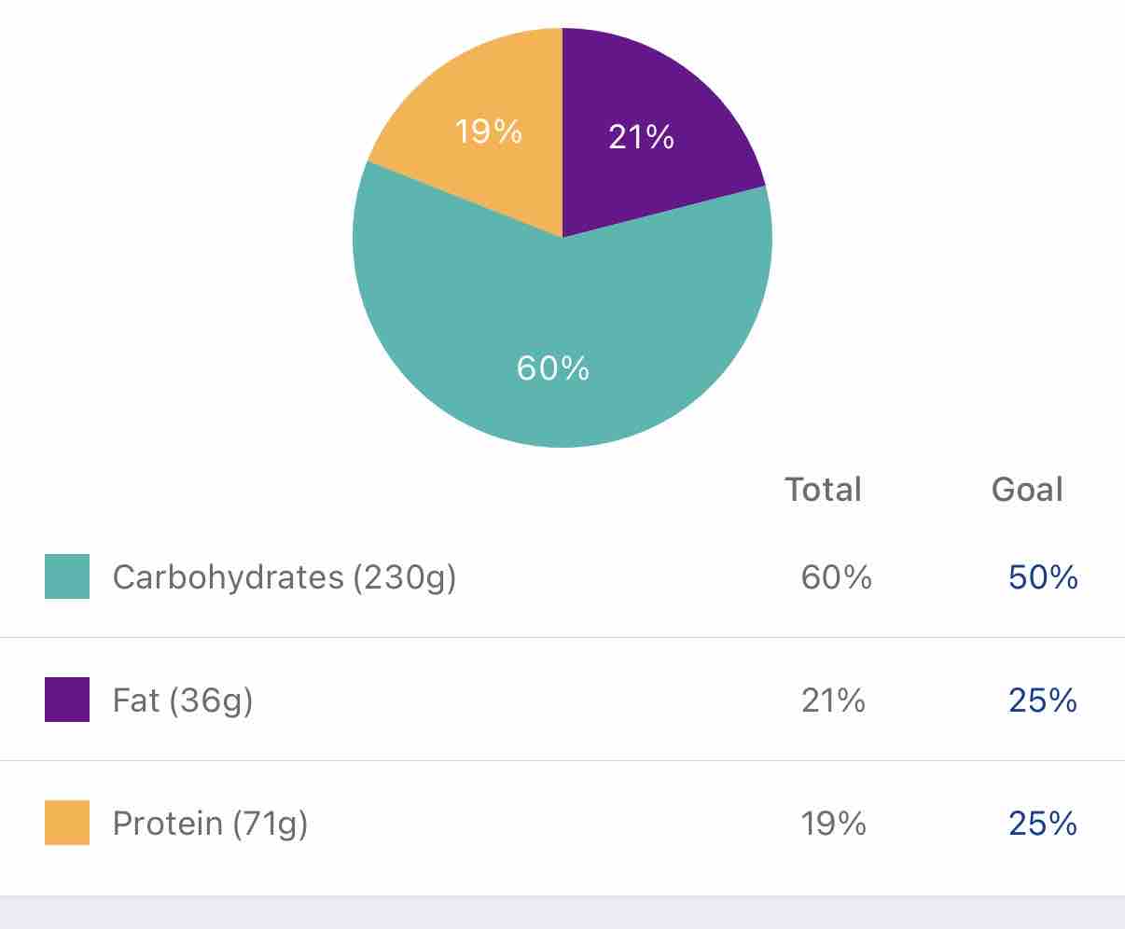This screenshot has height=929, width=1125.
Task: Select the purple Fat legend swatch
Action: (x=67, y=700)
